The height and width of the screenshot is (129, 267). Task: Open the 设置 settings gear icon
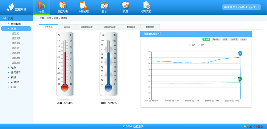[125, 5]
